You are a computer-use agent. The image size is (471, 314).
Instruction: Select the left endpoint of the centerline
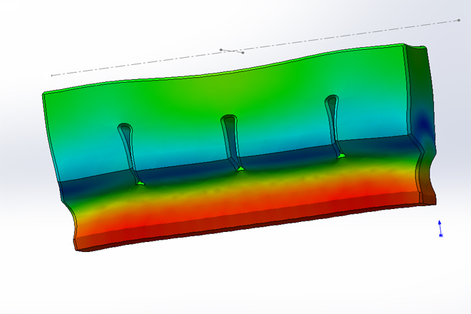(x=52, y=75)
